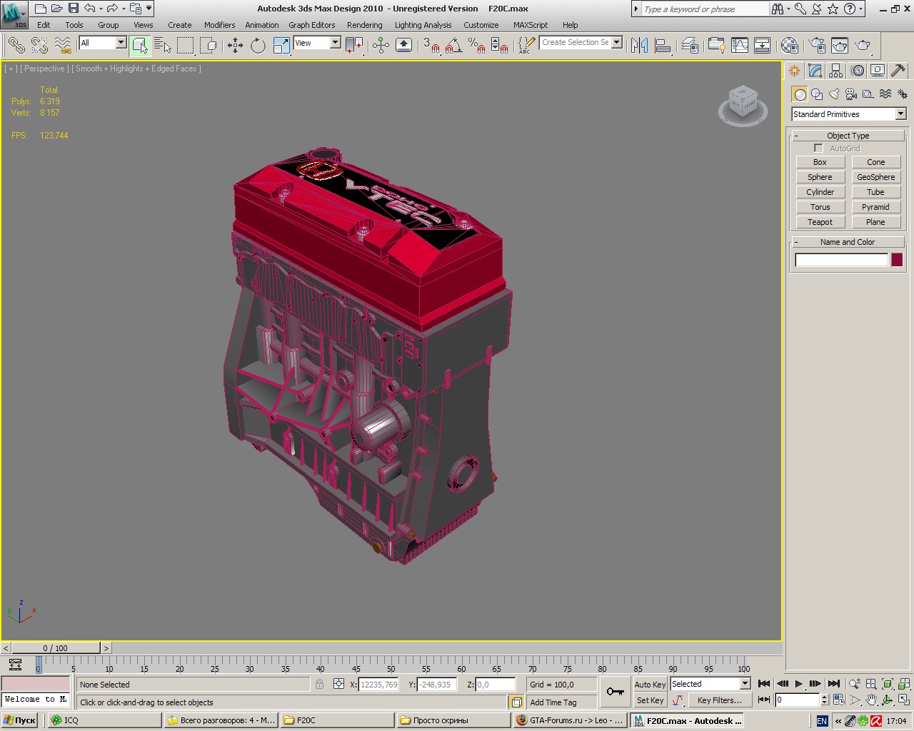914x731 pixels.
Task: Toggle Auto Key animation mode
Action: point(650,684)
